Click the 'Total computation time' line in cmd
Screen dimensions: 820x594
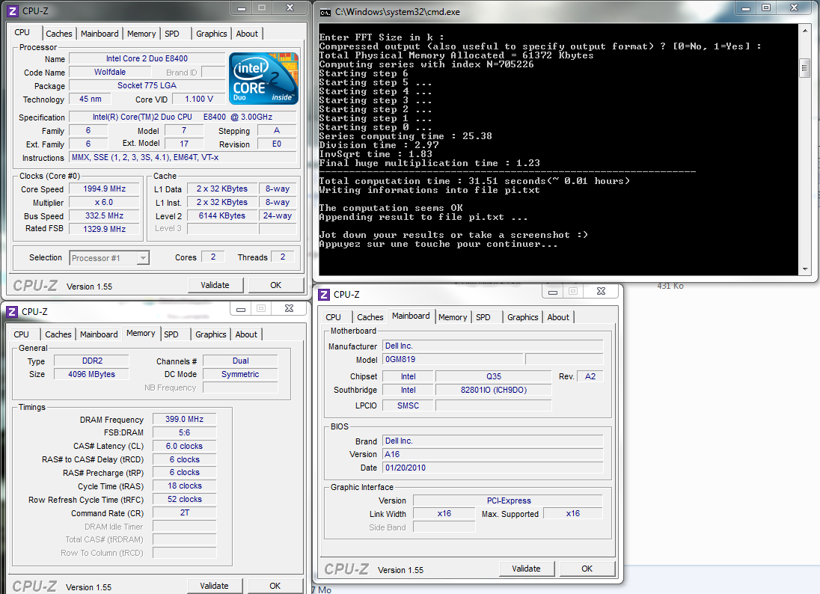(474, 181)
